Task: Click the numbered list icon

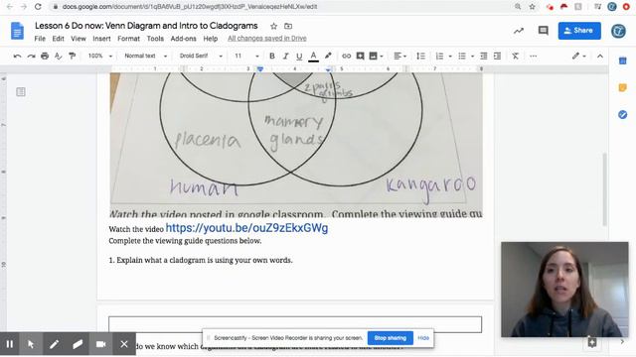Action: [x=439, y=57]
